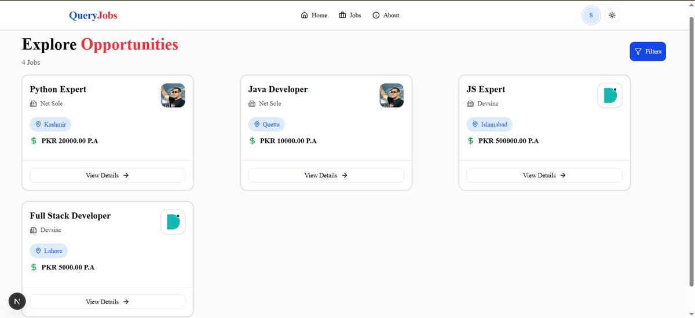Click the Next.js 'N' dev tools badge
Screen dimensions: 695x318
point(17,301)
